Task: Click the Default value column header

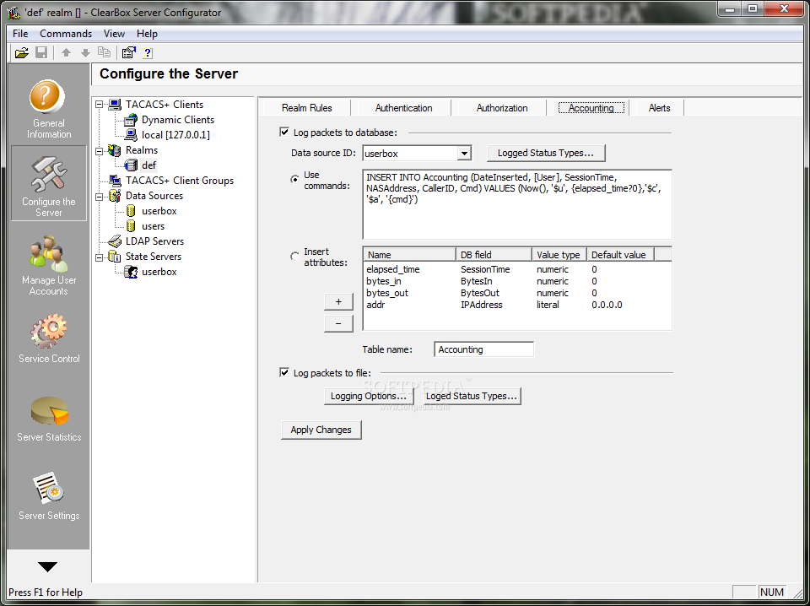Action: (x=620, y=255)
